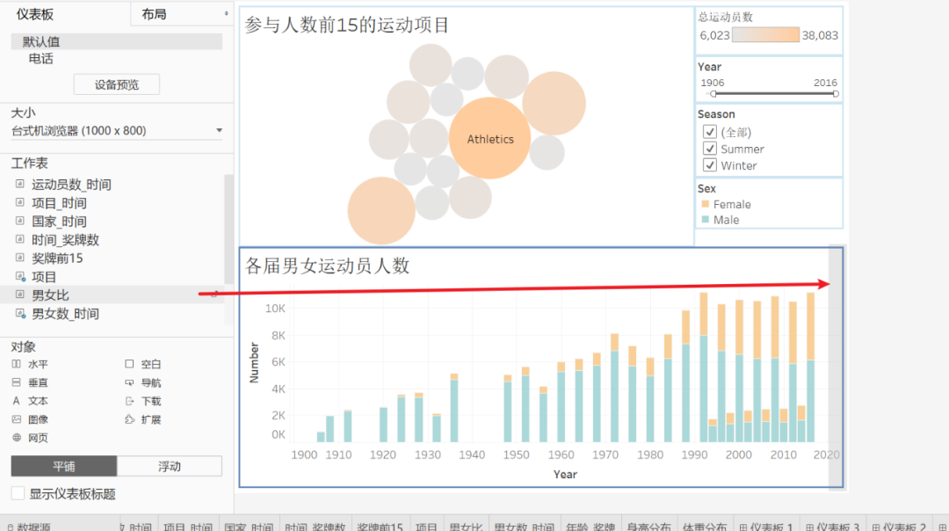The width and height of the screenshot is (949, 531).
Task: Click the 男女比 worksheet icon
Action: pyautogui.click(x=19, y=295)
